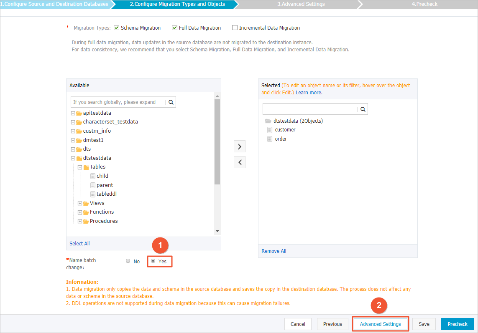Screen dimensions: 478x333
Task: Click the Precheck button
Action: (457, 324)
